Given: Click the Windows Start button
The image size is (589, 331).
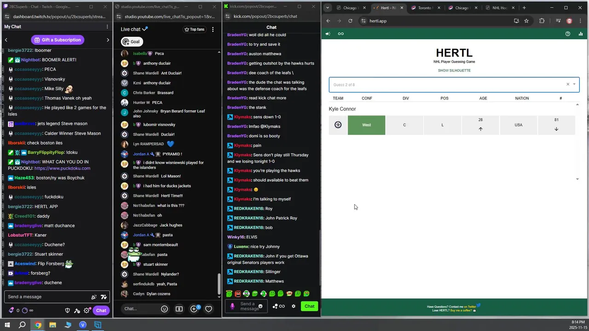Looking at the screenshot, I should click(x=7, y=325).
